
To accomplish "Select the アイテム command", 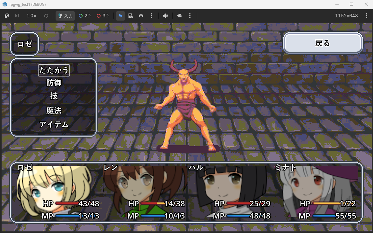I will coord(54,124).
